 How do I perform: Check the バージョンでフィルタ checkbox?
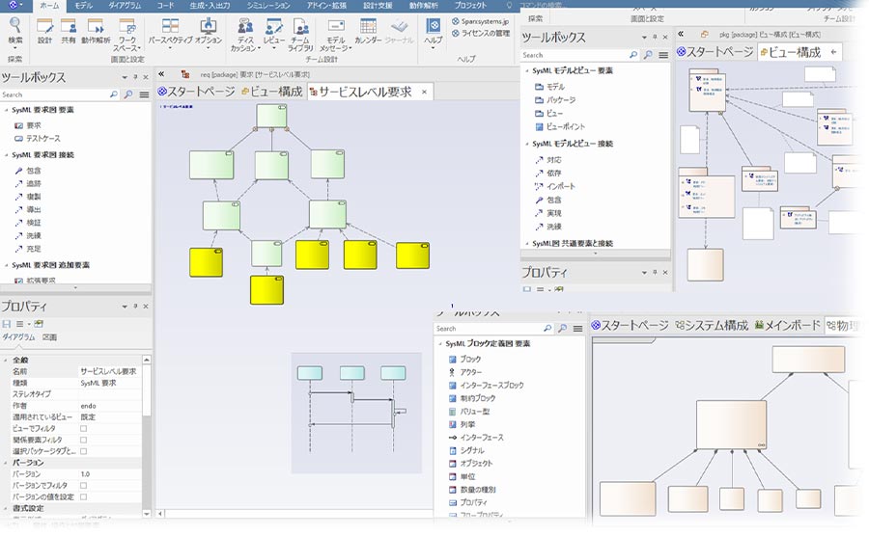[83, 485]
